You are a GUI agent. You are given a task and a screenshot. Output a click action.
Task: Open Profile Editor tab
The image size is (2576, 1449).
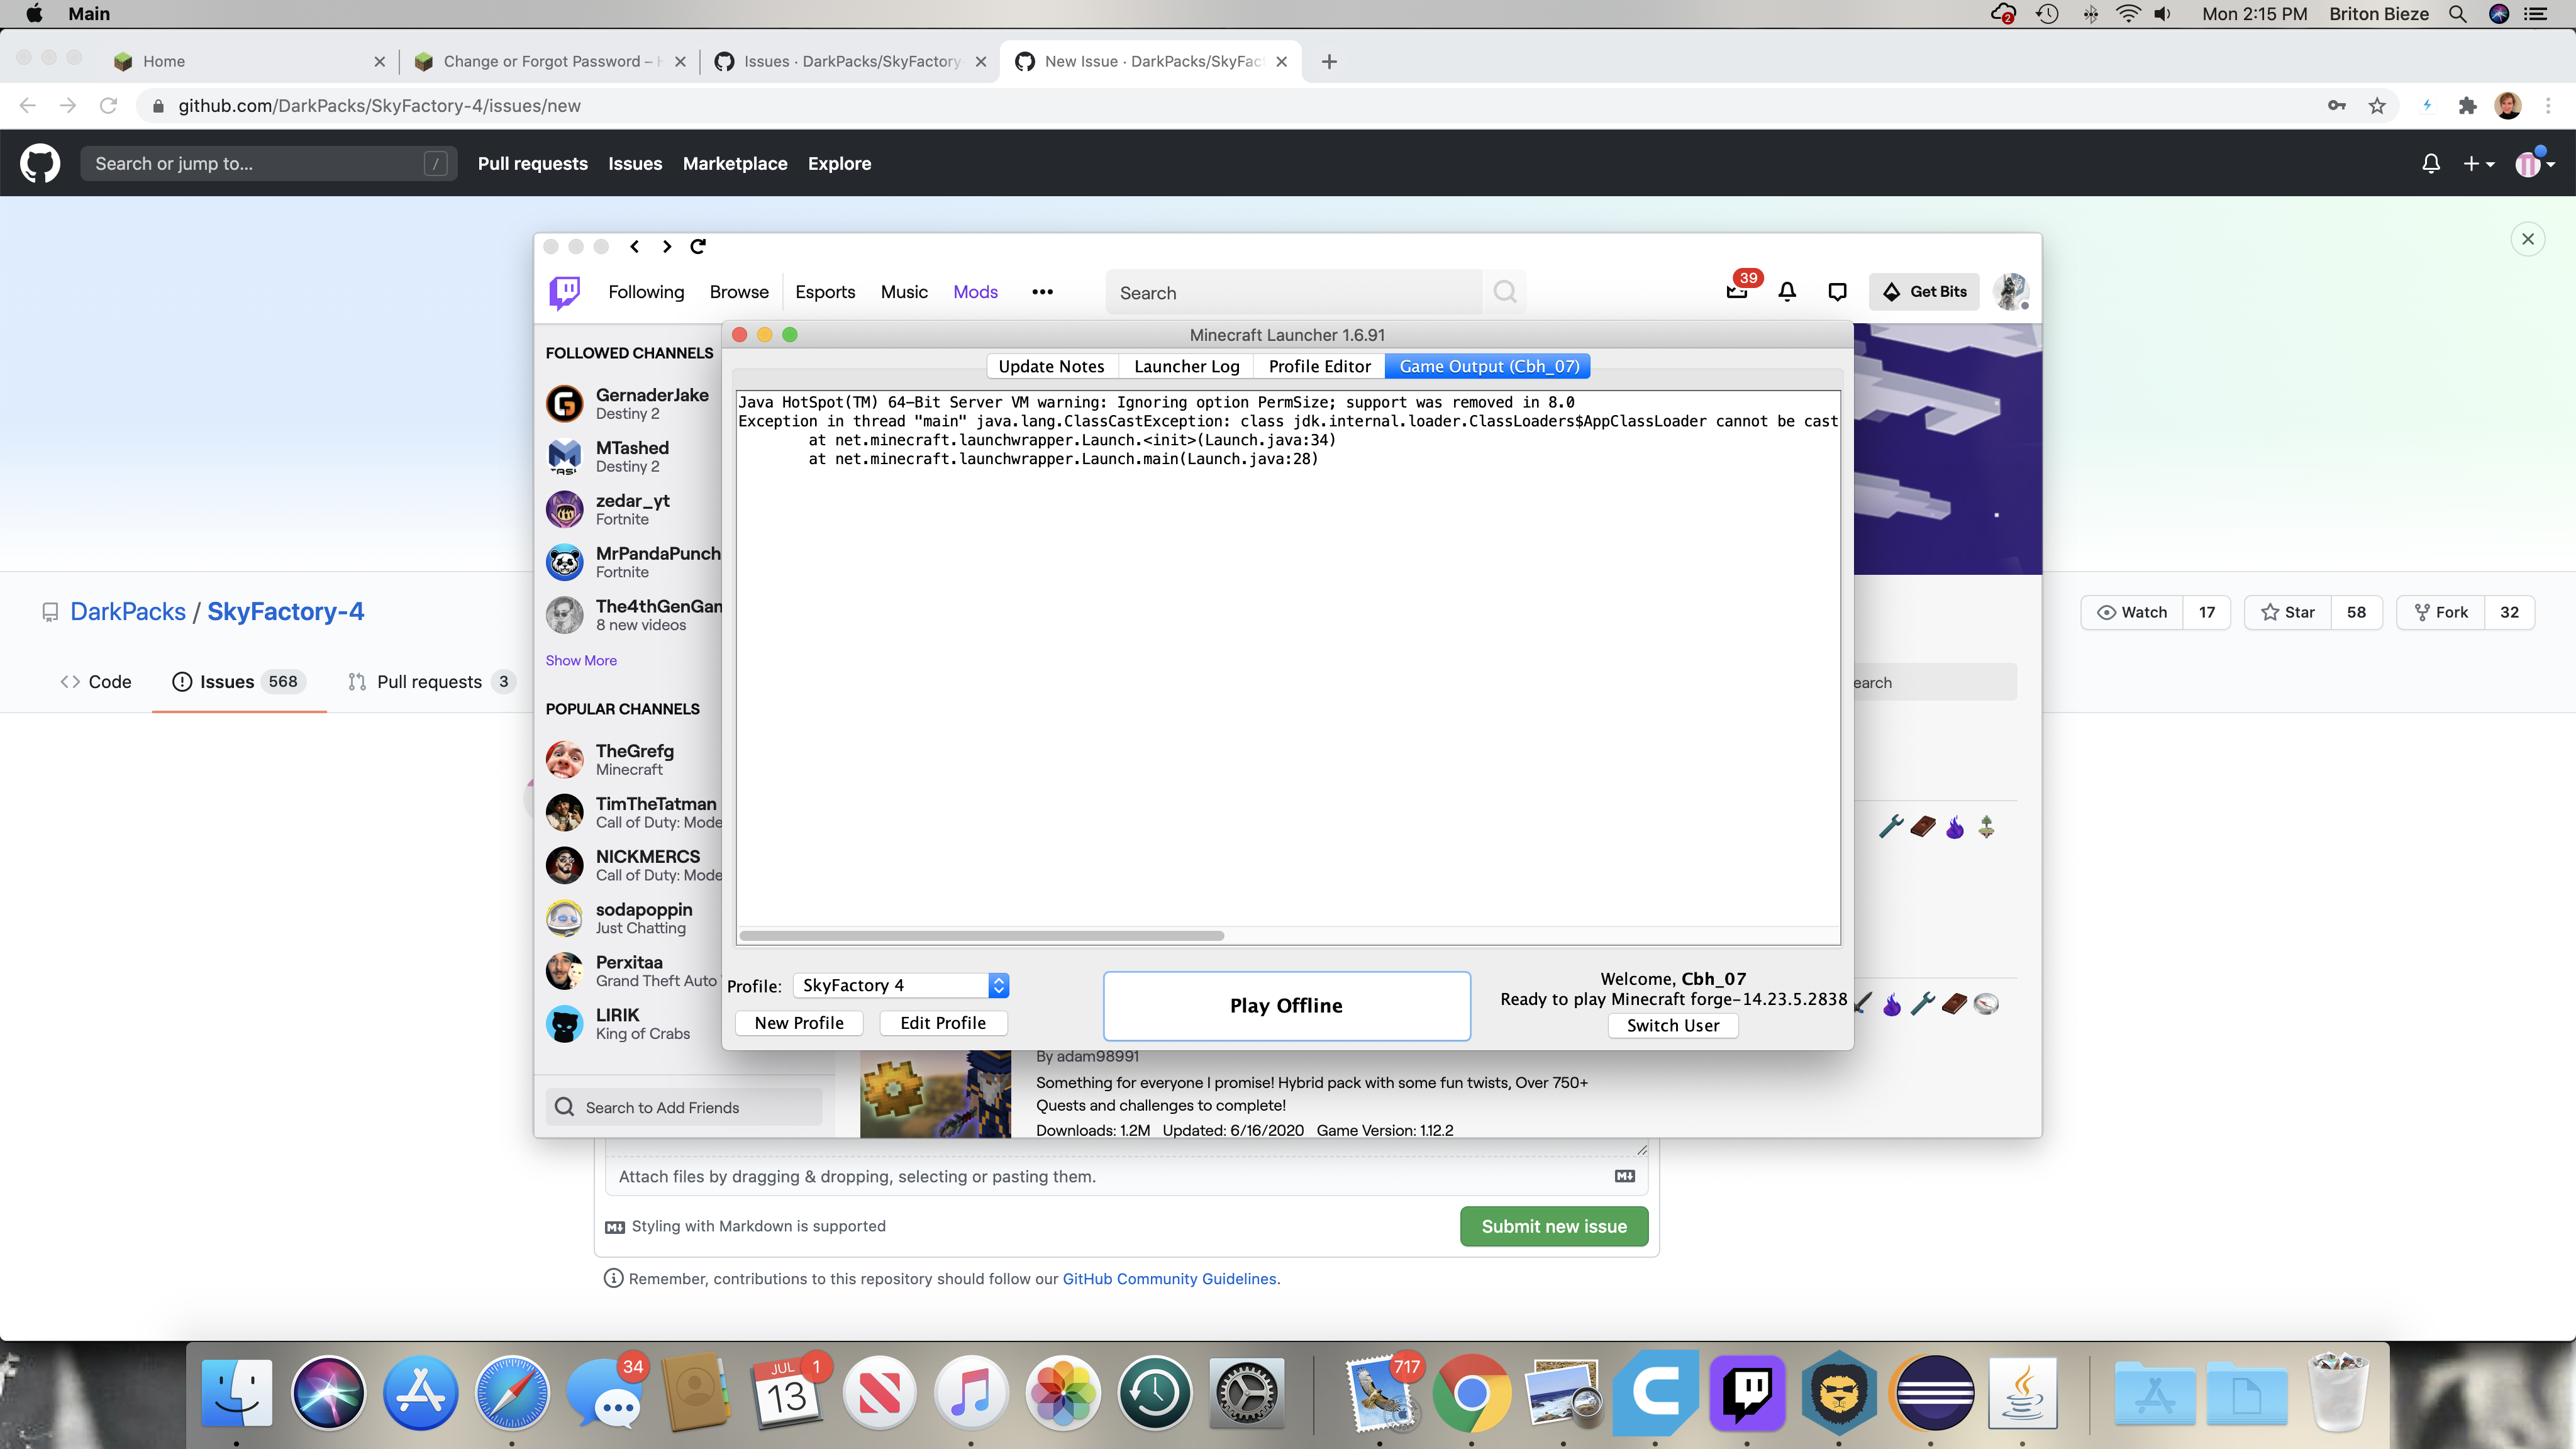tap(1319, 366)
